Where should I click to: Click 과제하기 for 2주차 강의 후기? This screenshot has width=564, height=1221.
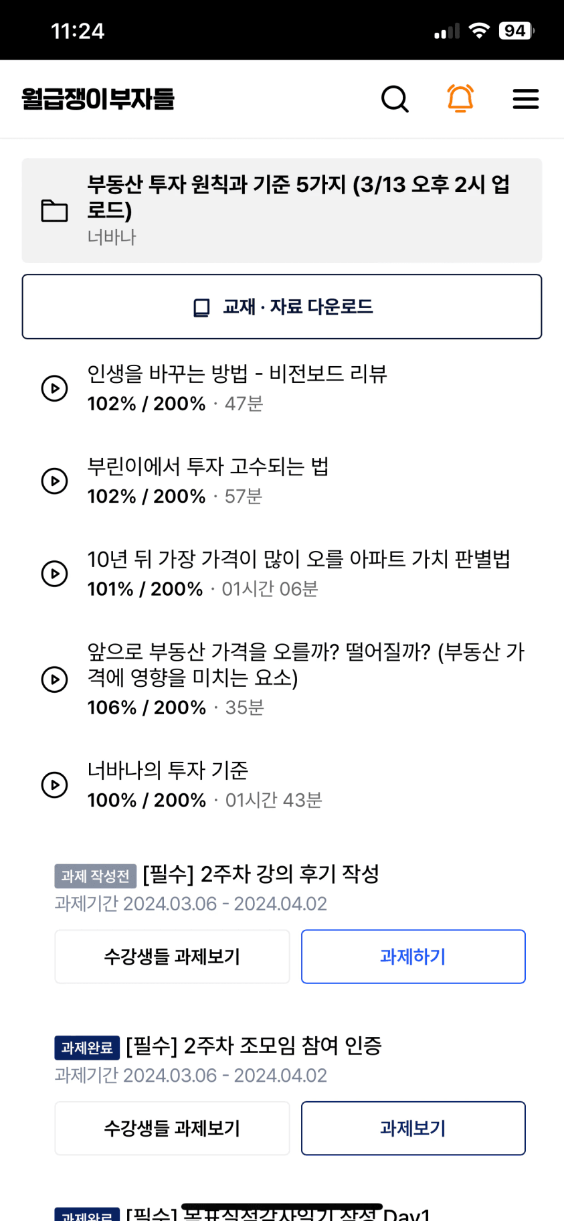pos(413,957)
